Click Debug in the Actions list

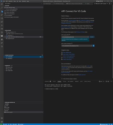(8, 109)
